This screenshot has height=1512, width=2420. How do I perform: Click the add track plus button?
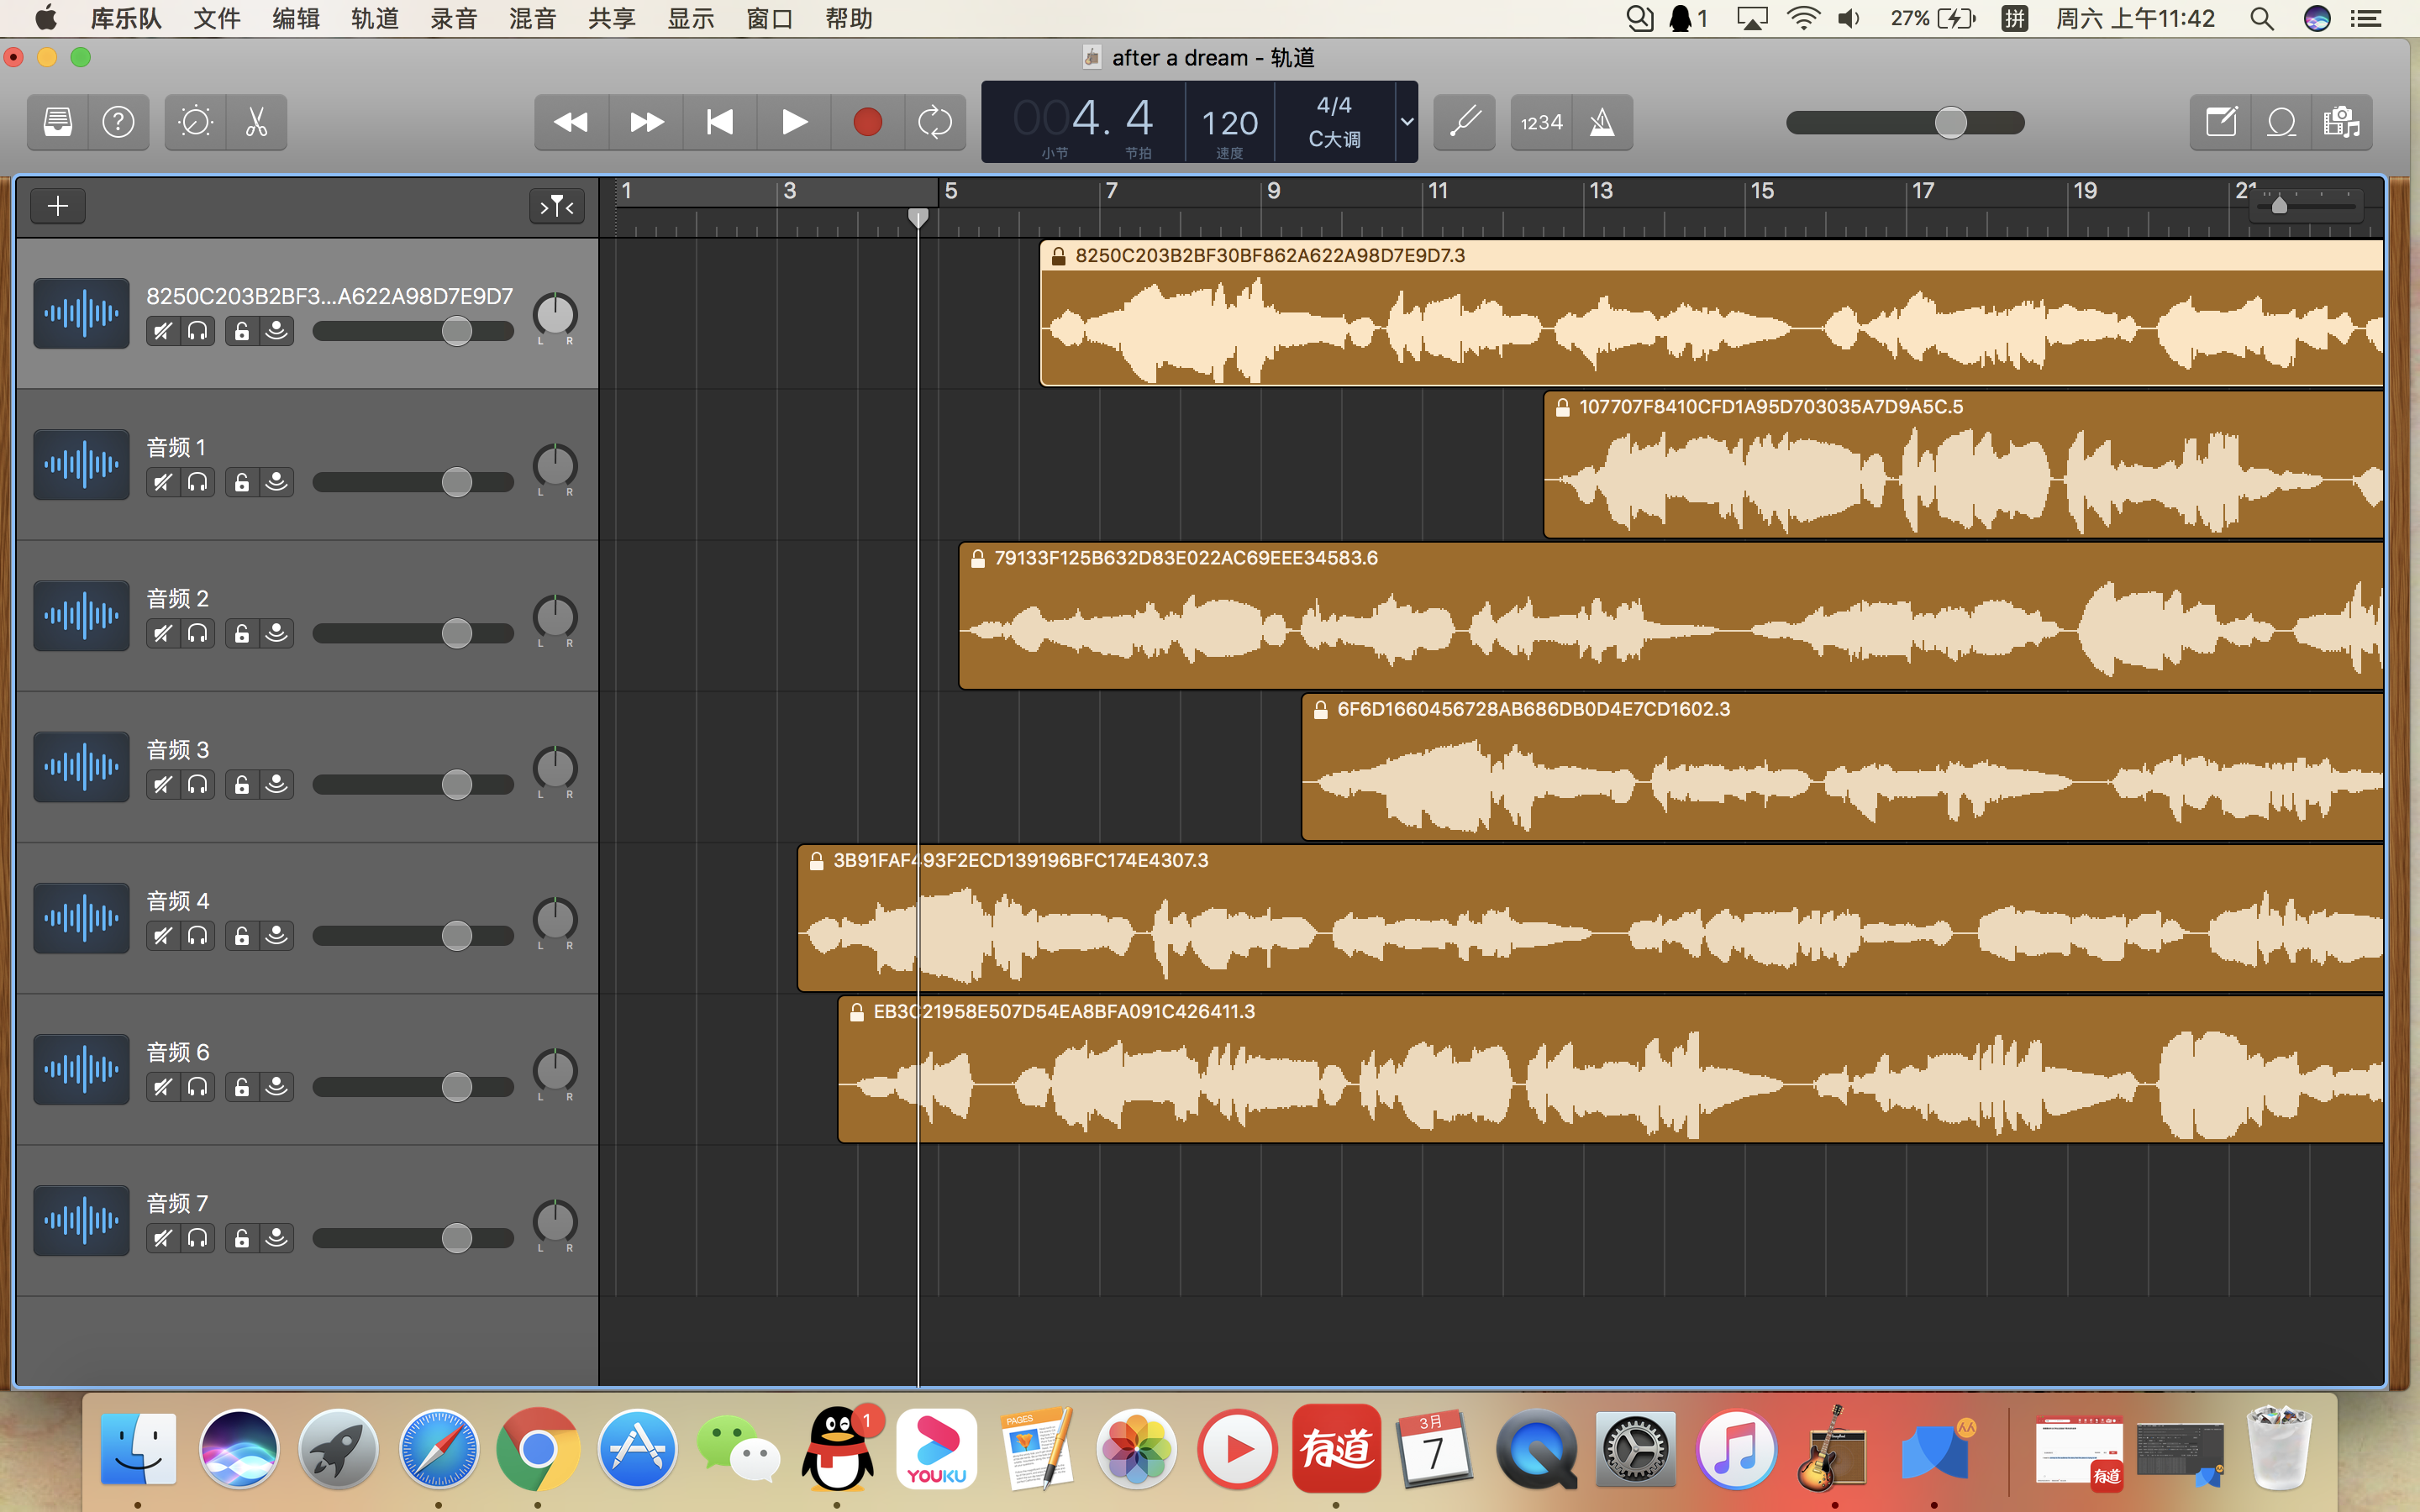(x=58, y=206)
